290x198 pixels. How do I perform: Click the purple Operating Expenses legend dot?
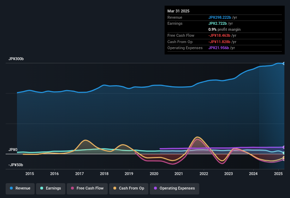[155, 188]
